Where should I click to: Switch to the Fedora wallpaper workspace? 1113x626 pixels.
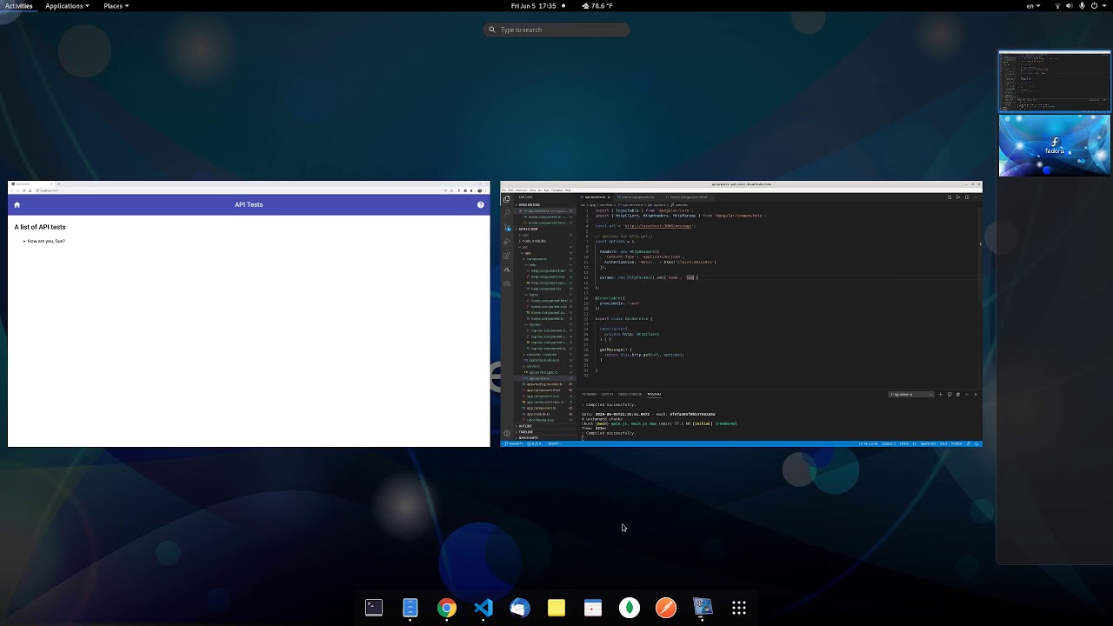[x=1054, y=145]
